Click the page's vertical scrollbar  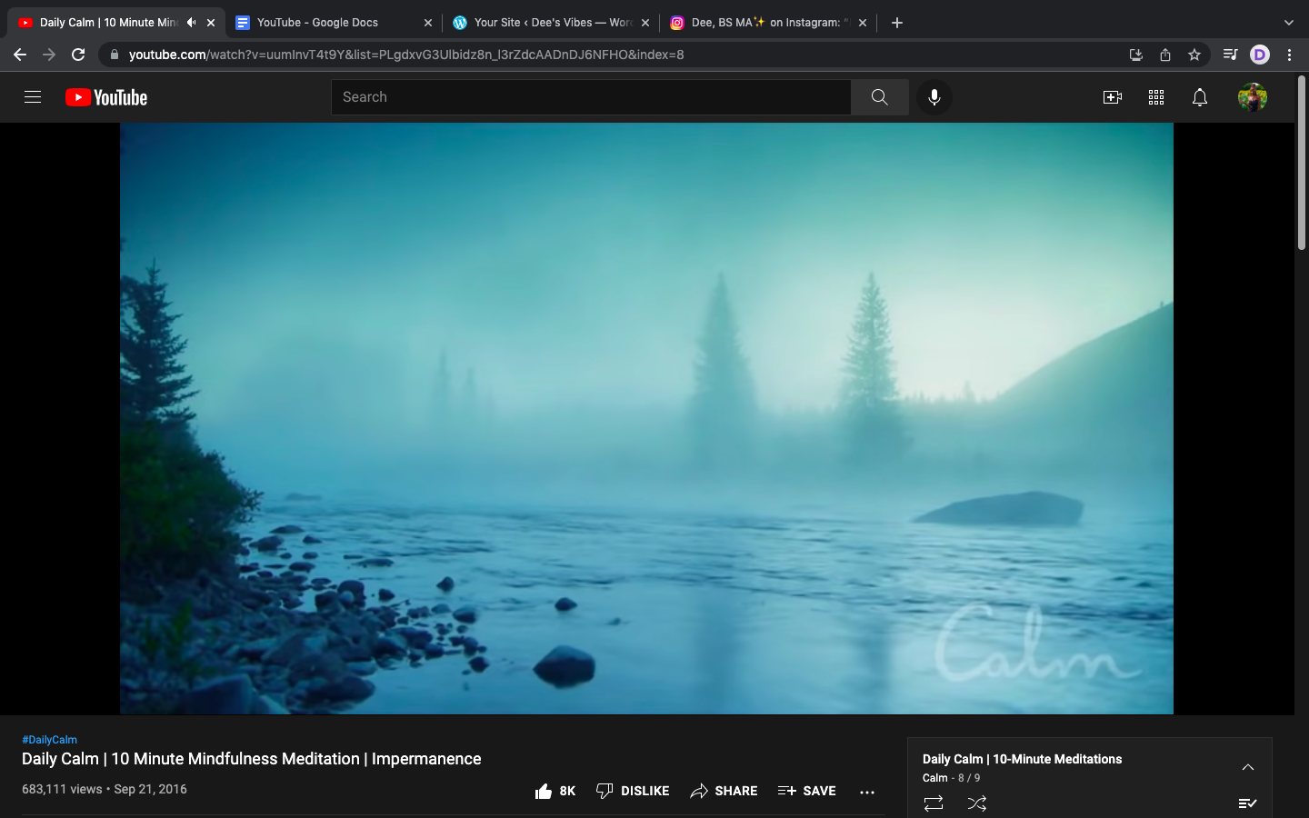click(1302, 164)
